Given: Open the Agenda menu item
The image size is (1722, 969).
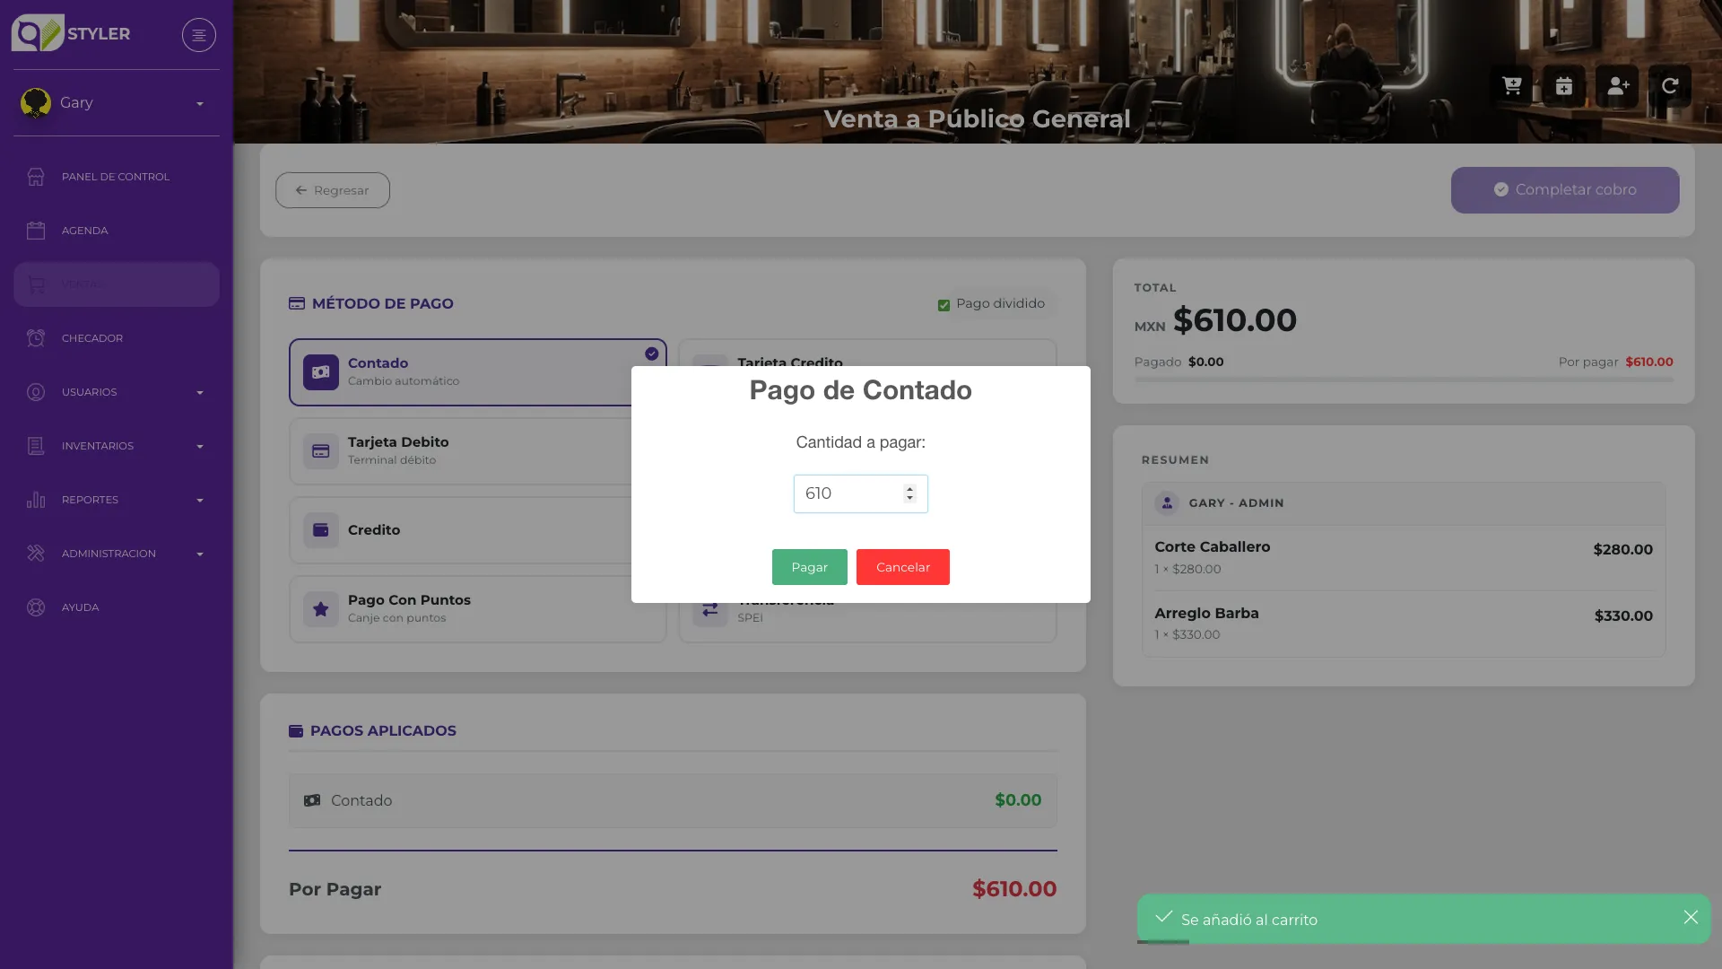Looking at the screenshot, I should [117, 231].
